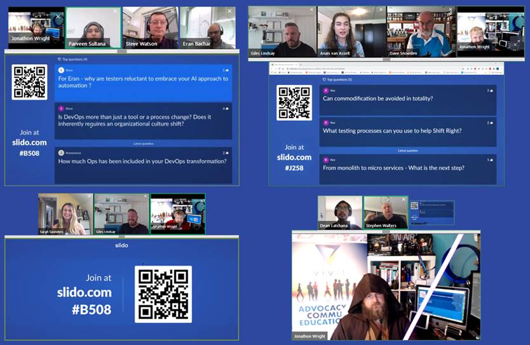Open Sarah Saunders' video feed

pos(65,214)
